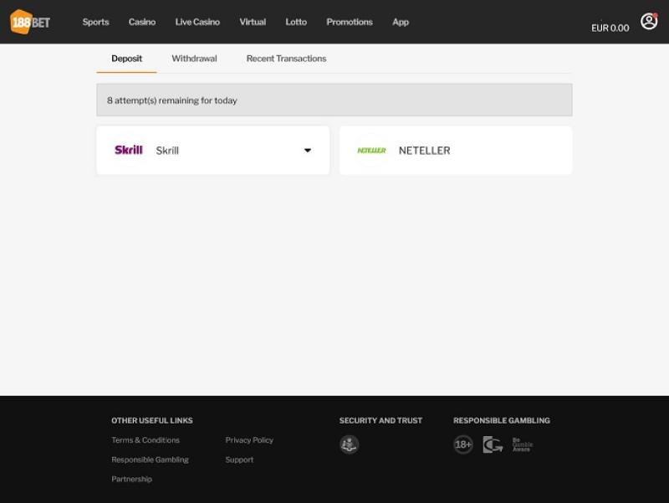Click the Be Gamble Aware logo
This screenshot has height=503, width=669.
click(x=522, y=445)
